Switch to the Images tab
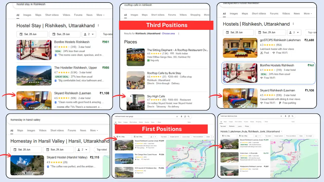 [27, 15]
